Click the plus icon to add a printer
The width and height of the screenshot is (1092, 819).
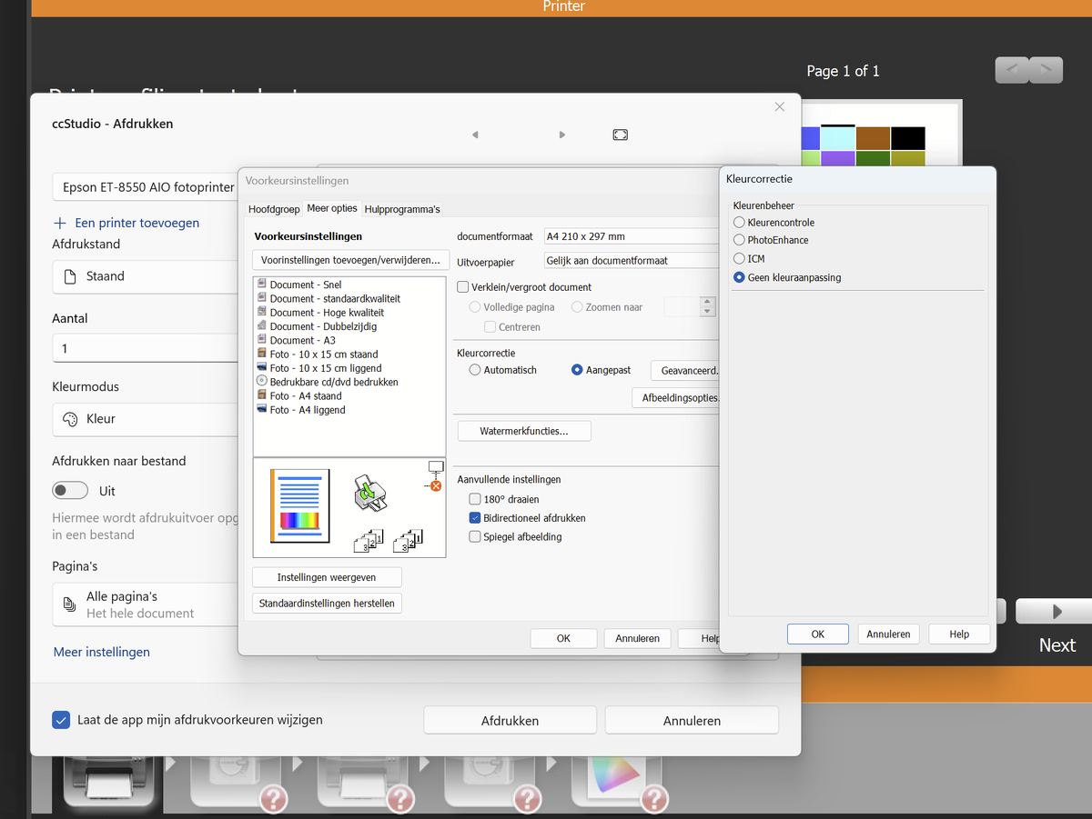pyautogui.click(x=60, y=223)
